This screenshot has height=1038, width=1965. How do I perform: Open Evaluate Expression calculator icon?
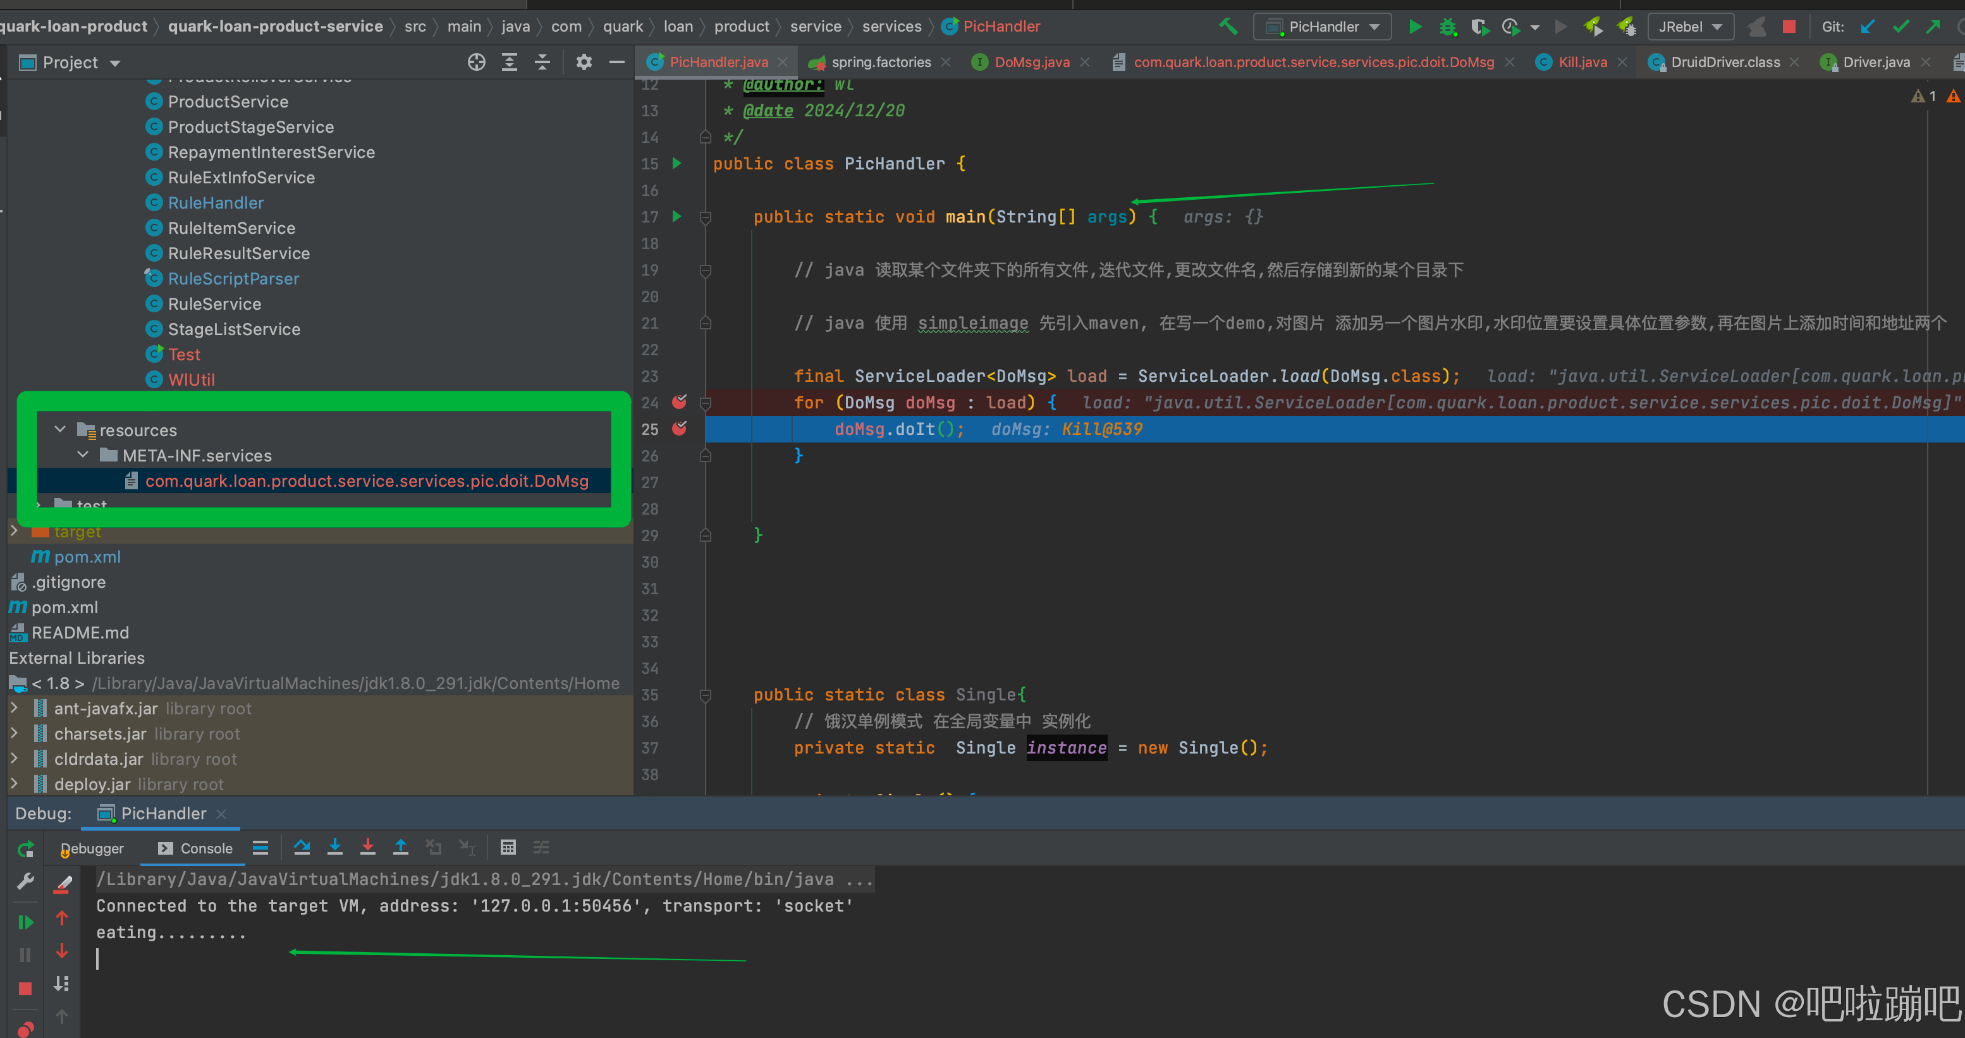(508, 847)
